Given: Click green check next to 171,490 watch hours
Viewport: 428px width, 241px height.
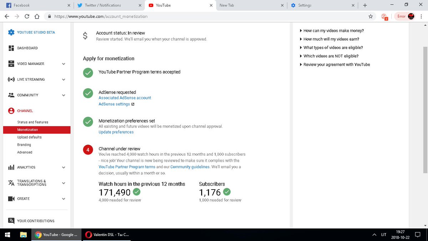Looking at the screenshot, I should coord(137,192).
